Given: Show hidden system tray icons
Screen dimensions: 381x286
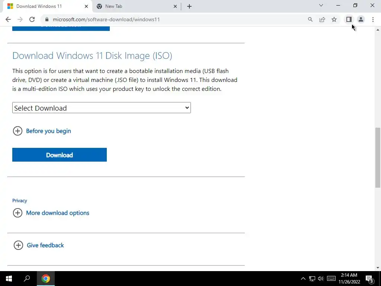Looking at the screenshot, I should click(303, 279).
